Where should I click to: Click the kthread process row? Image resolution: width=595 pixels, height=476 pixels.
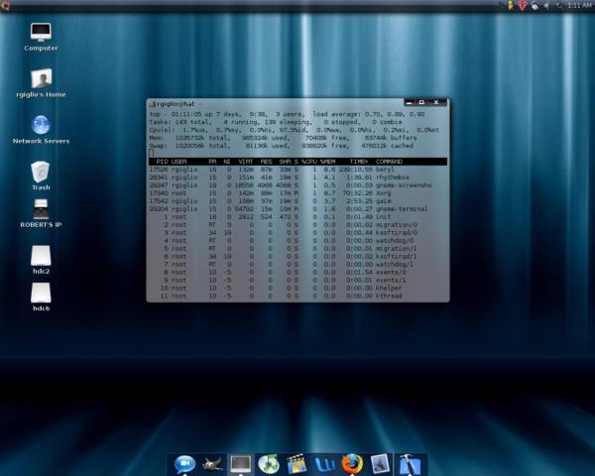[297, 296]
